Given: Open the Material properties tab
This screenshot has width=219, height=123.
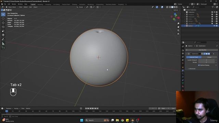Looking at the screenshot, I should point(183,86).
